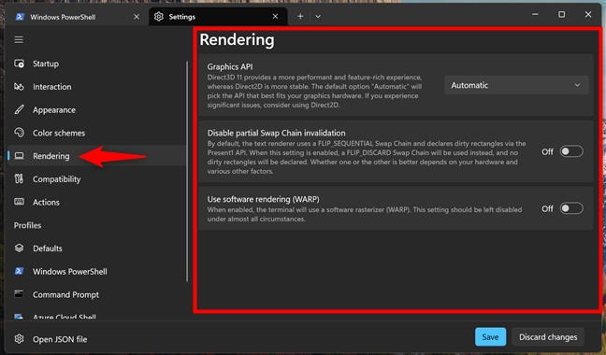Open Color schemes settings page
The image size is (606, 355).
pos(96,133)
